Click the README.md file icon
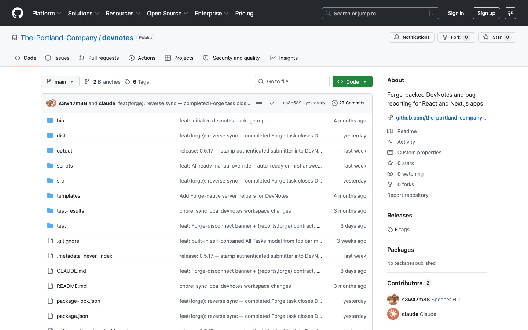Viewport: 528px width, 330px height. [x=50, y=286]
